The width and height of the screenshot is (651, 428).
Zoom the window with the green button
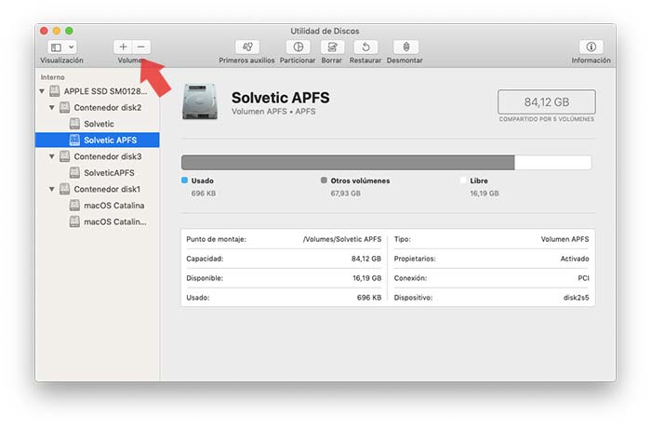[69, 31]
